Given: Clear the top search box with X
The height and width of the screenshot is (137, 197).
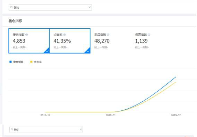Looking at the screenshot, I should (x=89, y=7).
